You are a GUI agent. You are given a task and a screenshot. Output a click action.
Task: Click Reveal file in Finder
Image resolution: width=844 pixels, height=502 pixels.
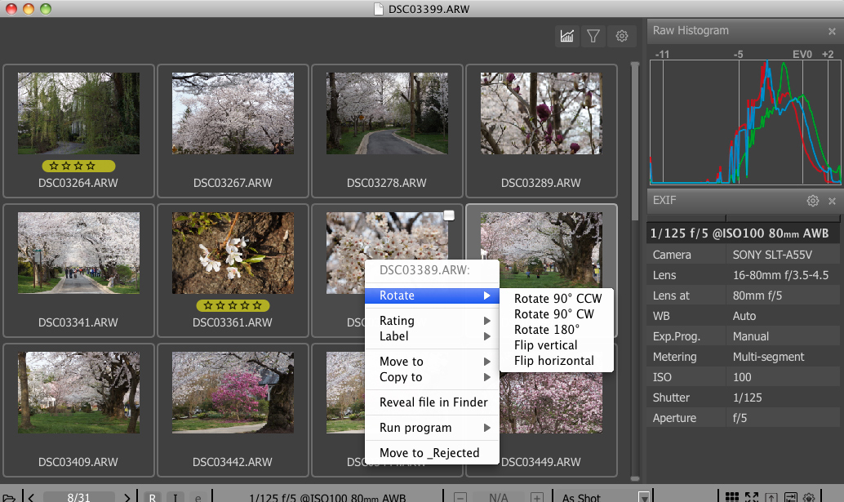click(x=433, y=402)
